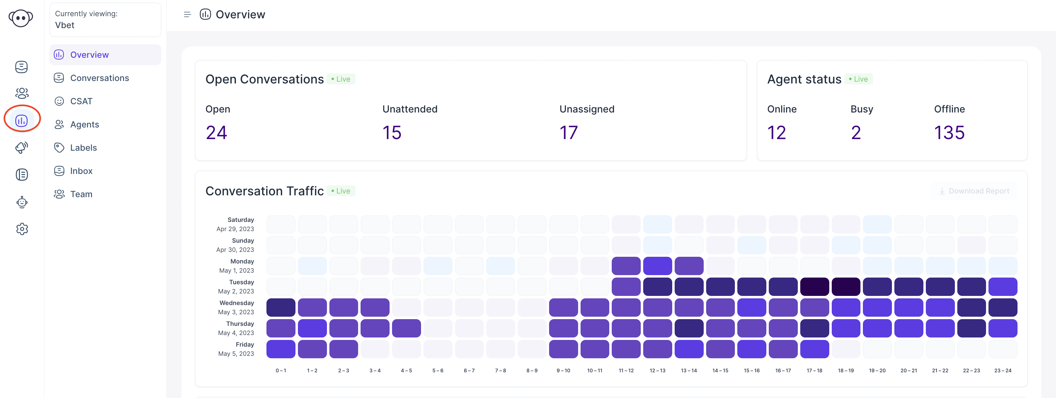Select Friday May 5 heatmap cell for 9–10

(563, 349)
